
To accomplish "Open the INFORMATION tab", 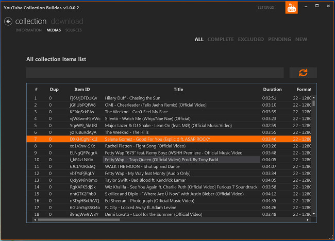I will 29,30.
